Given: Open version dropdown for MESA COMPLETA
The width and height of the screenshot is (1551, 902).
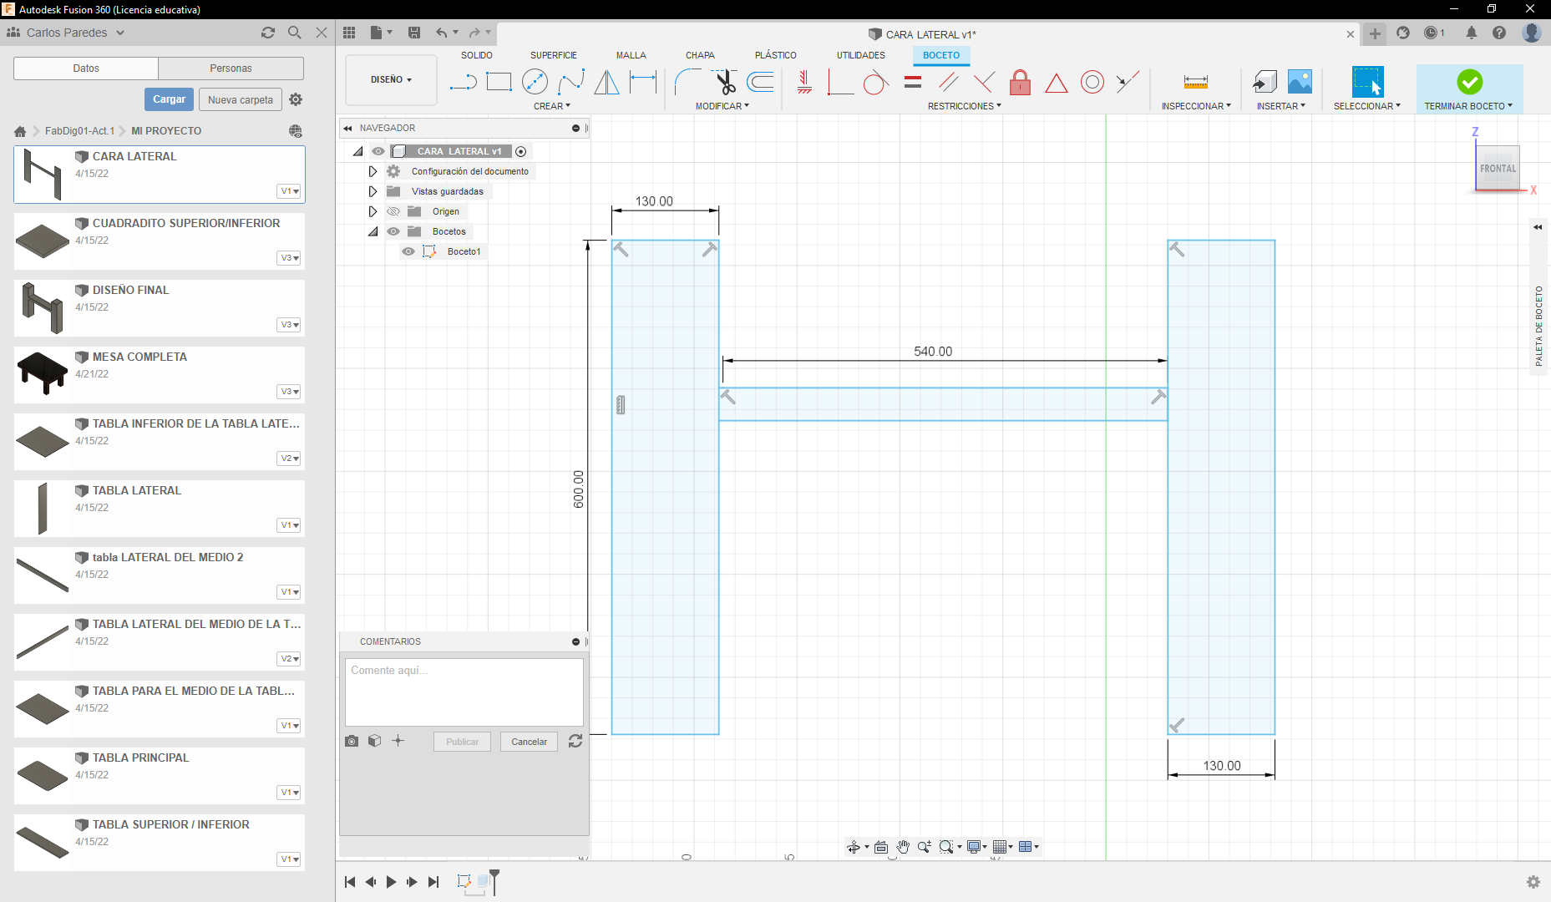Looking at the screenshot, I should 289,392.
